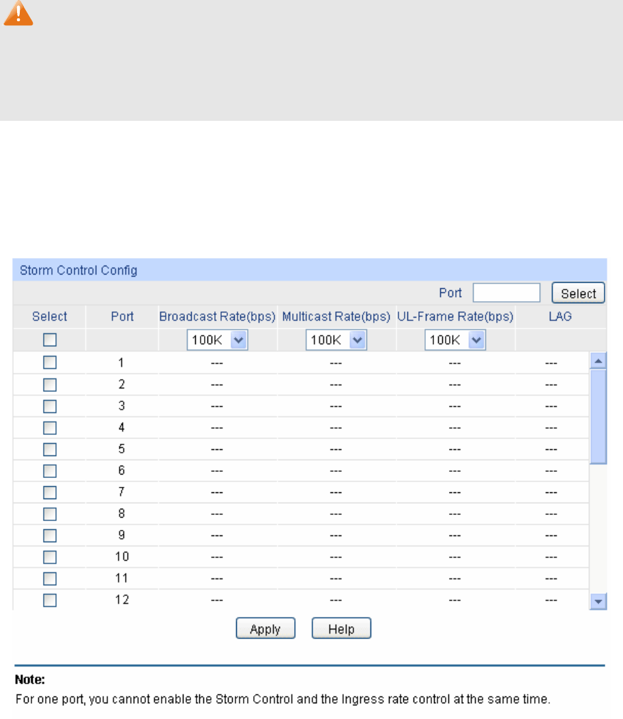Viewport: 623px width, 719px height.
Task: Open Help for Storm Control
Action: coord(341,628)
